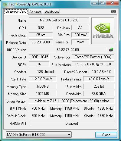Click the Device ID field 10DE - 0615
The height and width of the screenshot is (141, 121).
point(39,57)
